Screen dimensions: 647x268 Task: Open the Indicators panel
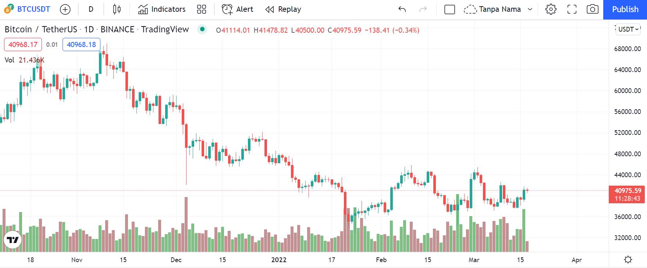pyautogui.click(x=161, y=9)
